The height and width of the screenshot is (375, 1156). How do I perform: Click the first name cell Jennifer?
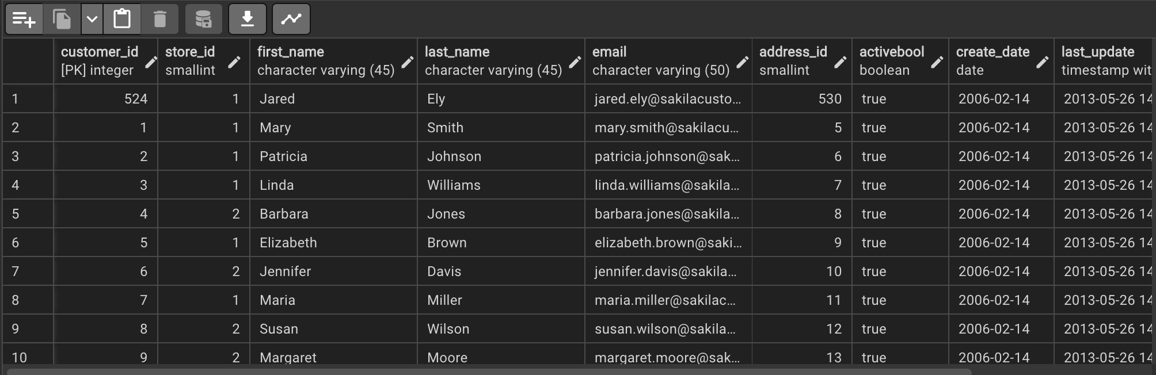(x=334, y=271)
